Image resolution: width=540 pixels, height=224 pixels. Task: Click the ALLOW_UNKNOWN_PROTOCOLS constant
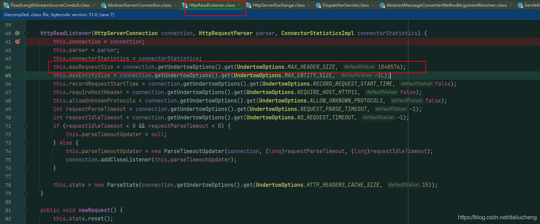346,100
